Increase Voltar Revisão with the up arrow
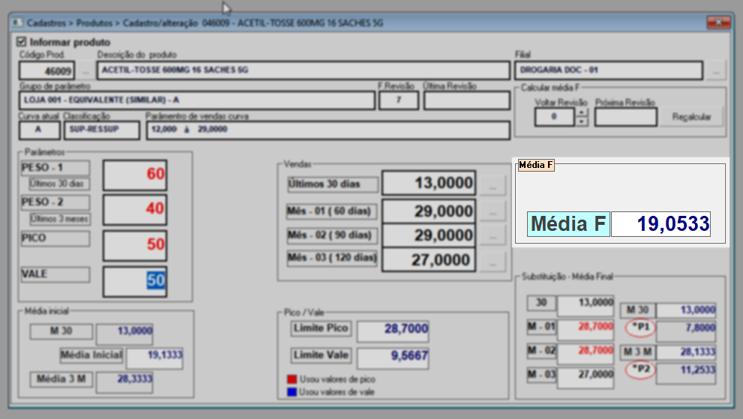This screenshot has height=419, width=743. (x=582, y=112)
